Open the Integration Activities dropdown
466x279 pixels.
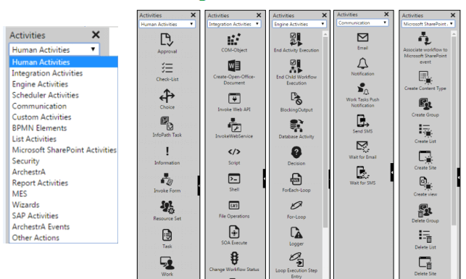tap(234, 24)
